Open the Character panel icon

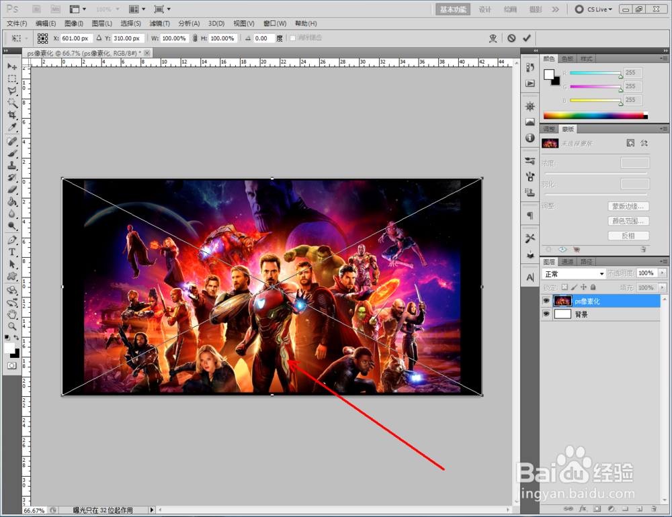[530, 277]
